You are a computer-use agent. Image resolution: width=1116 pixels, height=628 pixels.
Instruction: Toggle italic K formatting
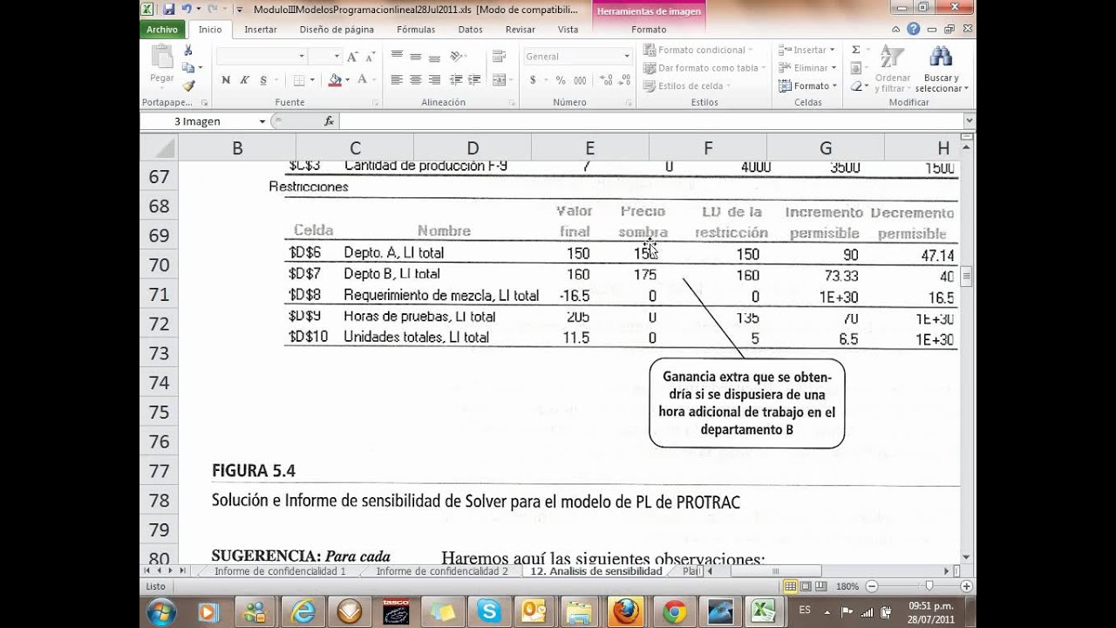pyautogui.click(x=245, y=80)
